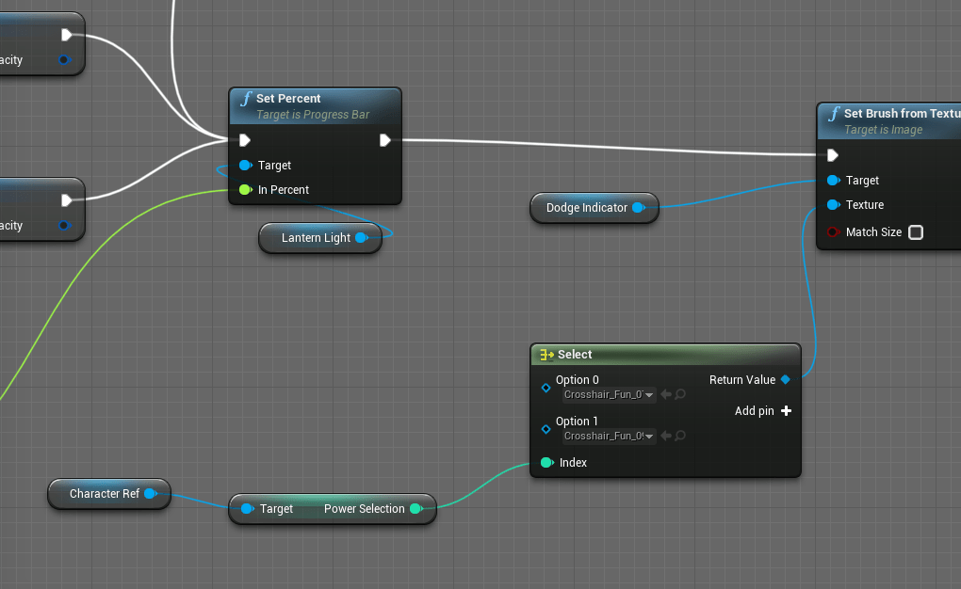961x589 pixels.
Task: Click the Option 0 input diamond pin
Action: [x=546, y=387]
